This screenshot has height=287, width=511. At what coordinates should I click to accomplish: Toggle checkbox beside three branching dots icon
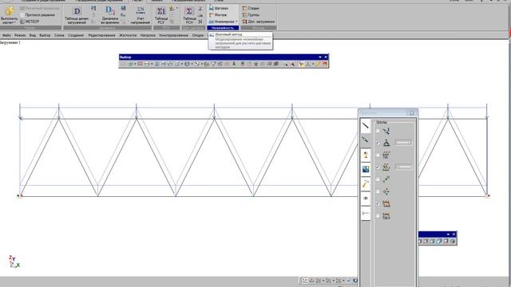(378, 191)
